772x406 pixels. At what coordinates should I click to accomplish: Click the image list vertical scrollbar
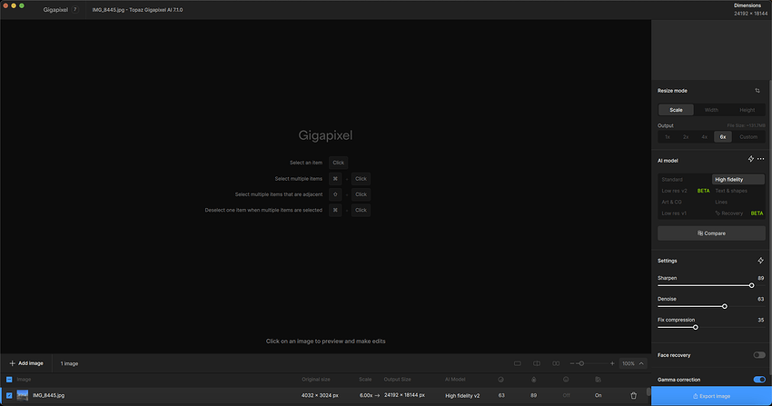648,392
